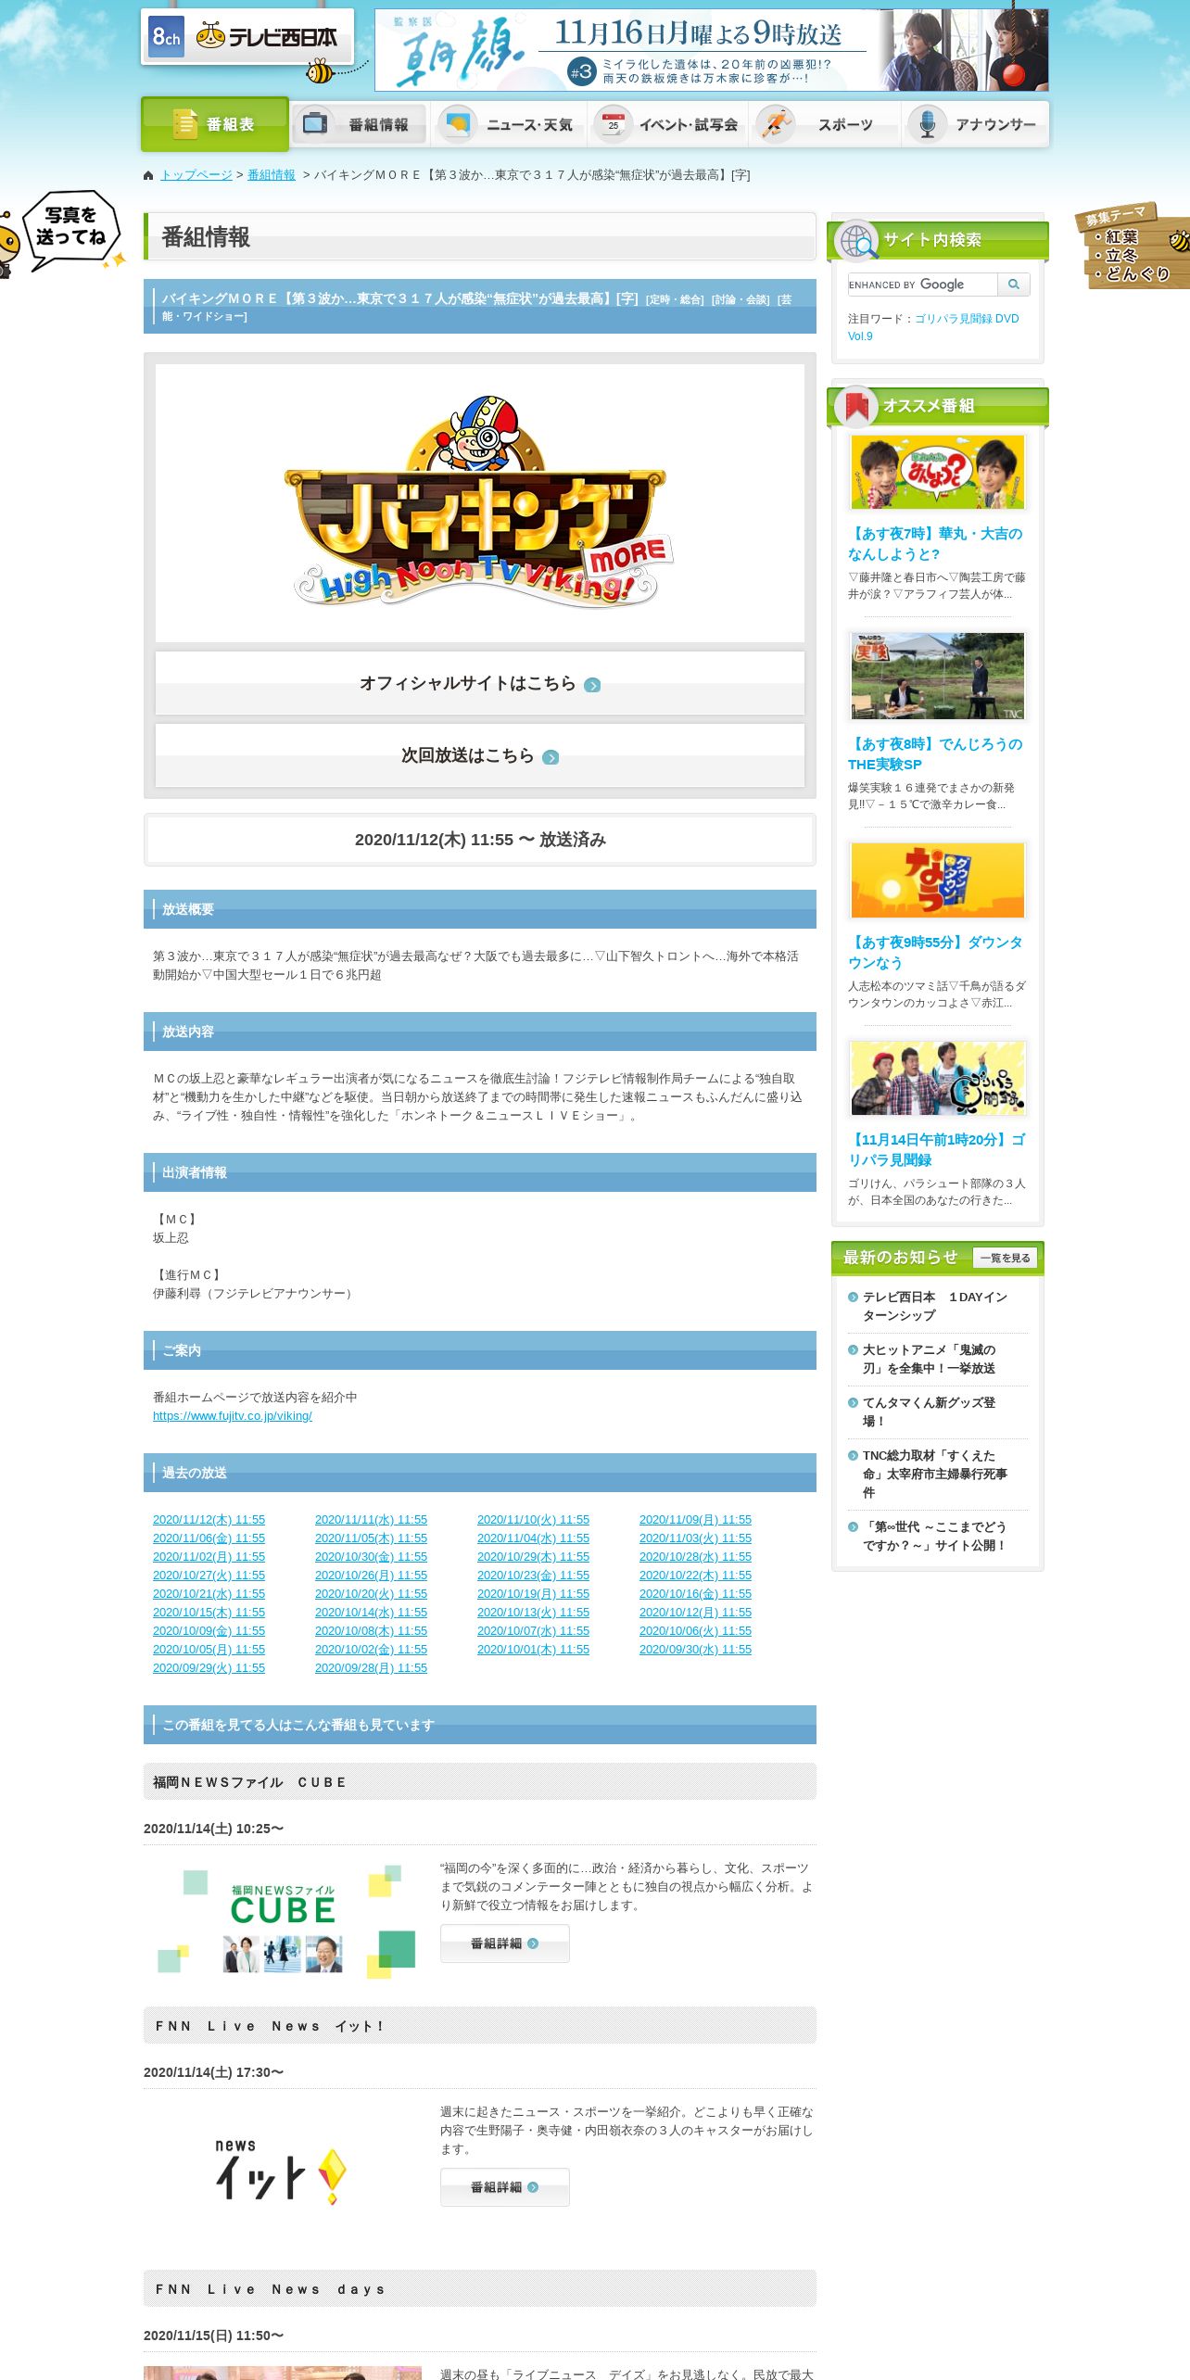This screenshot has width=1190, height=2380.
Task: Open 番組詳細 button for CUBE
Action: point(504,1943)
